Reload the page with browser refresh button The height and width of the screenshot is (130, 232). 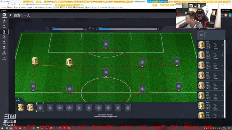8,4
